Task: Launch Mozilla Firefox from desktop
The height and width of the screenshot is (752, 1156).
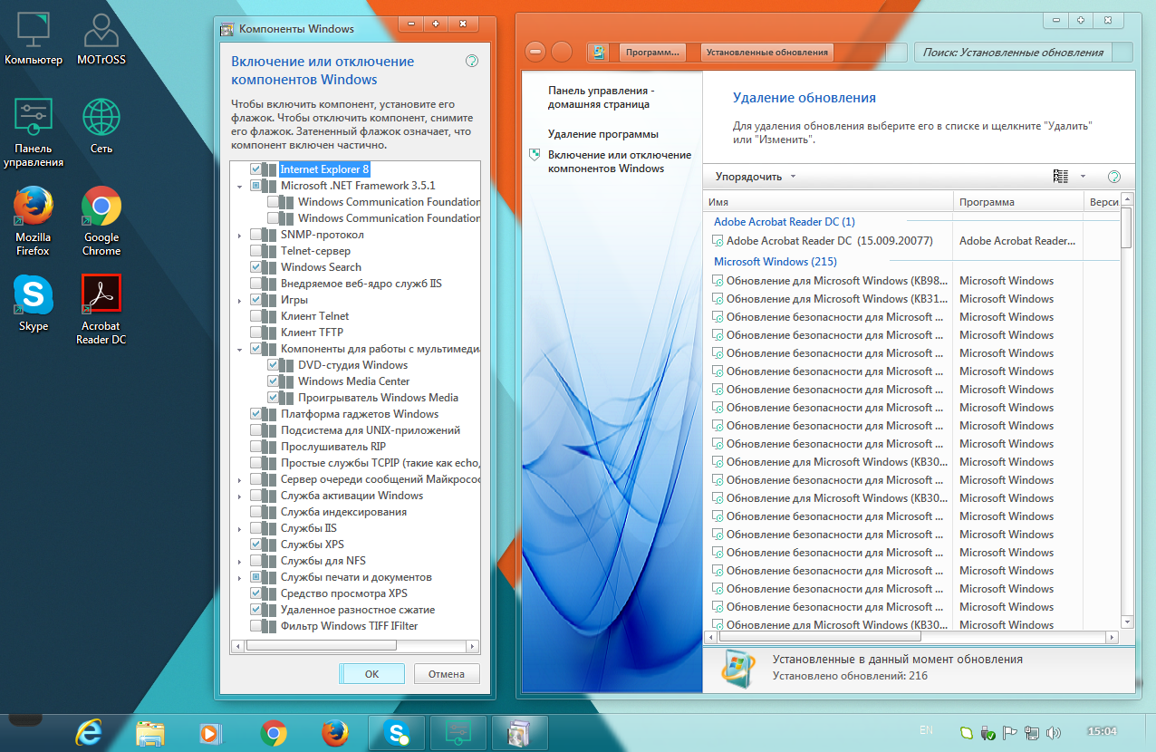Action: 34,221
